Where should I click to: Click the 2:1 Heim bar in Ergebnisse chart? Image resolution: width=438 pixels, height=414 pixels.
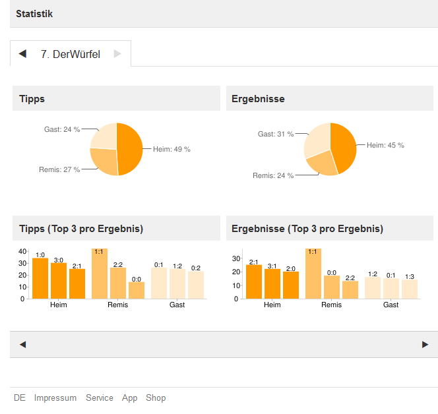pos(254,282)
